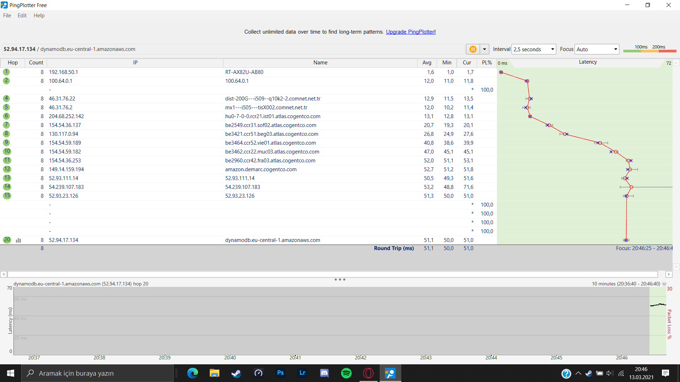Expand the arrow beside the pause button
This screenshot has width=680, height=382.
click(x=484, y=49)
